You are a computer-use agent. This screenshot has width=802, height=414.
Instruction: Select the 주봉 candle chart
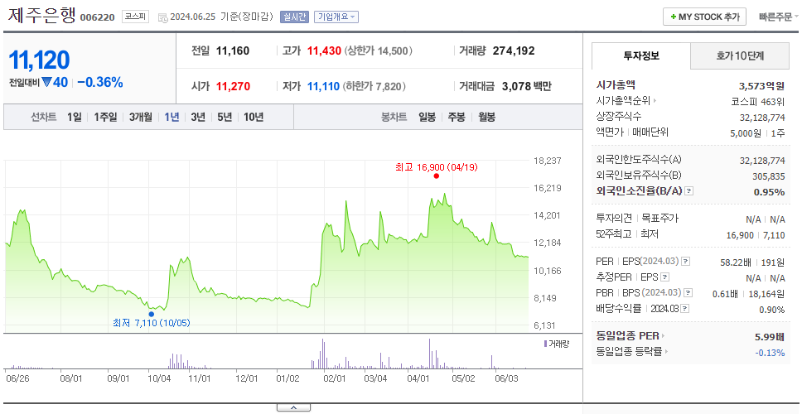click(457, 117)
